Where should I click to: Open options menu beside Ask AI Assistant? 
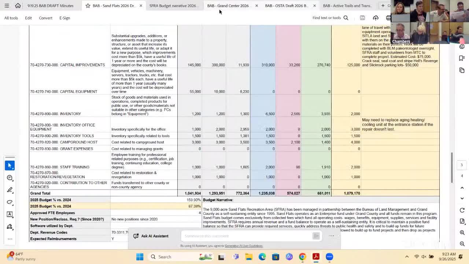[x=332, y=236]
